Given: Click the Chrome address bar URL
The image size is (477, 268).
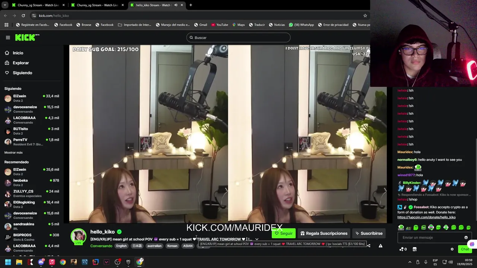Looking at the screenshot, I should click(x=54, y=16).
